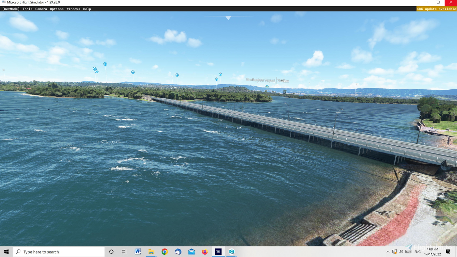This screenshot has height=257, width=457.
Task: Click the SDK update available banner
Action: click(436, 9)
